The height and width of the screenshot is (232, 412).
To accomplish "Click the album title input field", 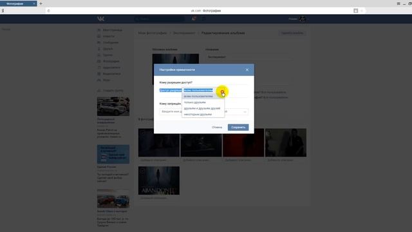I will [248, 57].
